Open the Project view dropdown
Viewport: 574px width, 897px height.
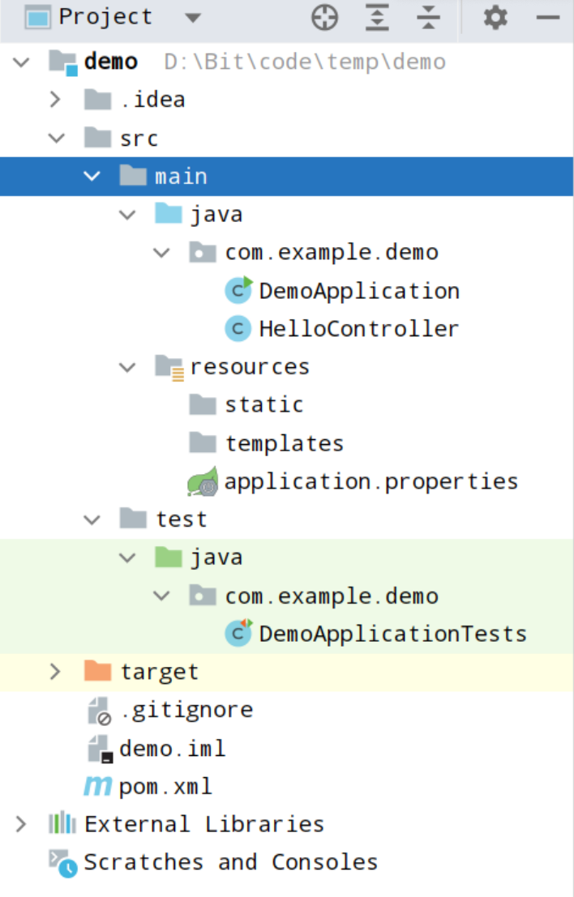(x=192, y=18)
